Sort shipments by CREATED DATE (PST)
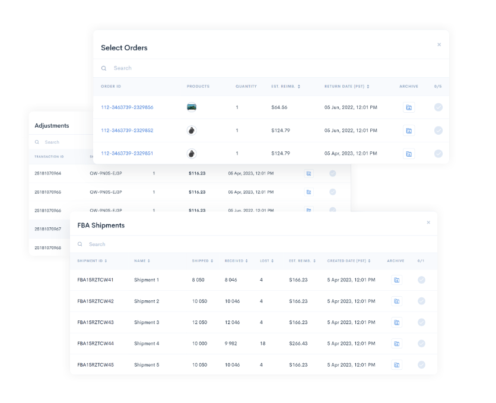The height and width of the screenshot is (403, 496). click(348, 261)
